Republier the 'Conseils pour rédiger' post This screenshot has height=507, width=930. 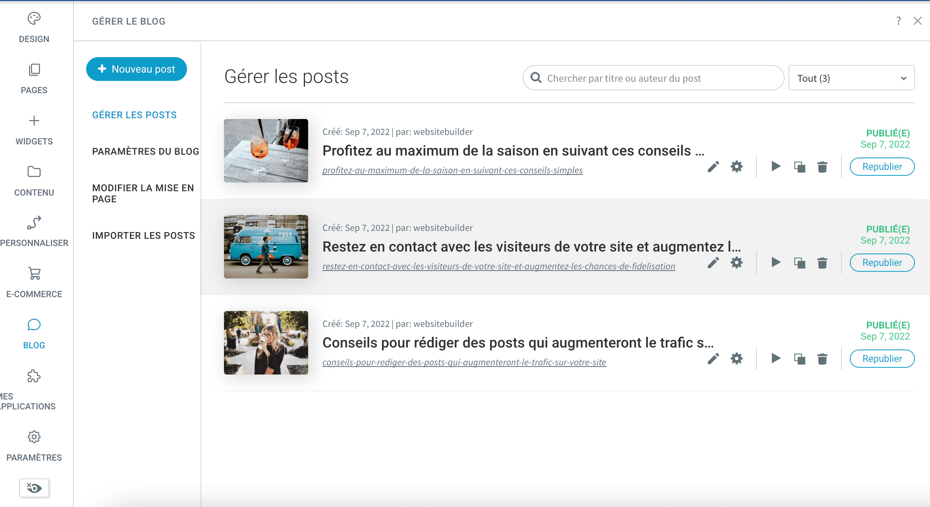coord(882,359)
